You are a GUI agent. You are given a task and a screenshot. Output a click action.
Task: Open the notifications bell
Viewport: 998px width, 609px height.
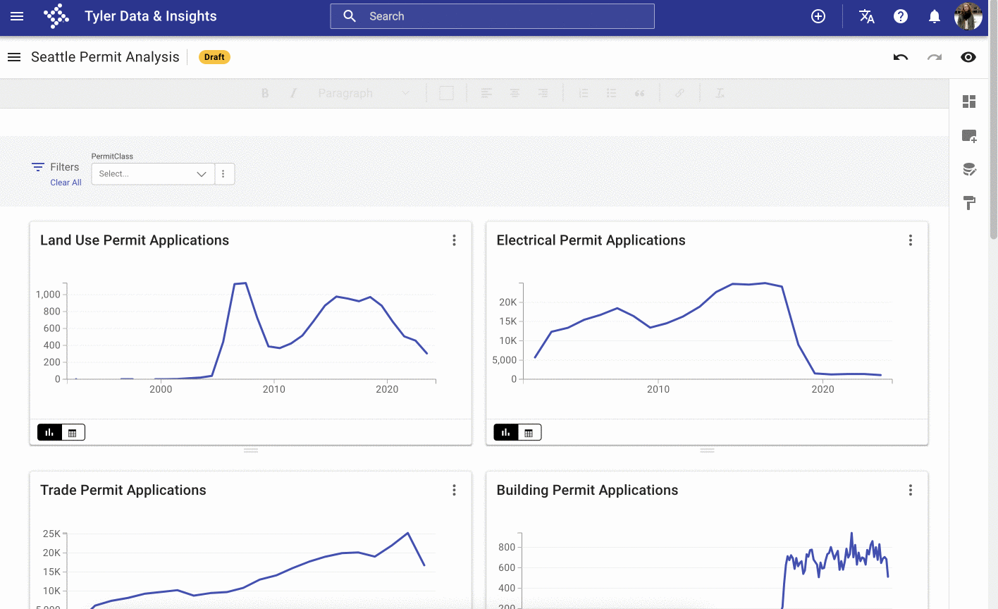(x=935, y=16)
